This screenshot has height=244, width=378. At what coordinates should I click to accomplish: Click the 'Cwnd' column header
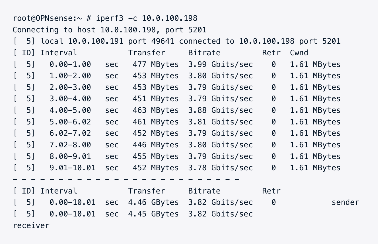[x=299, y=53]
